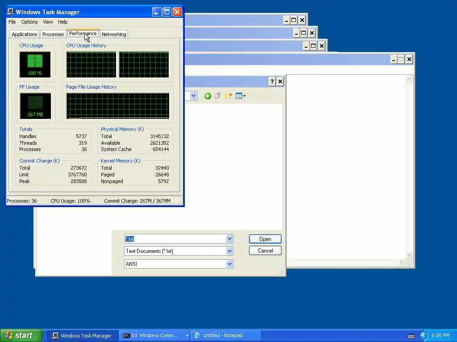Screen dimensions: 457x342
Task: Create New Folder icon in Open dialog
Action: pos(228,96)
